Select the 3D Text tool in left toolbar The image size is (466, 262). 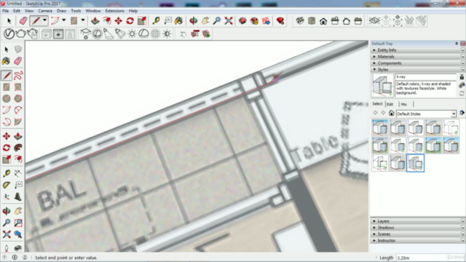click(x=17, y=196)
